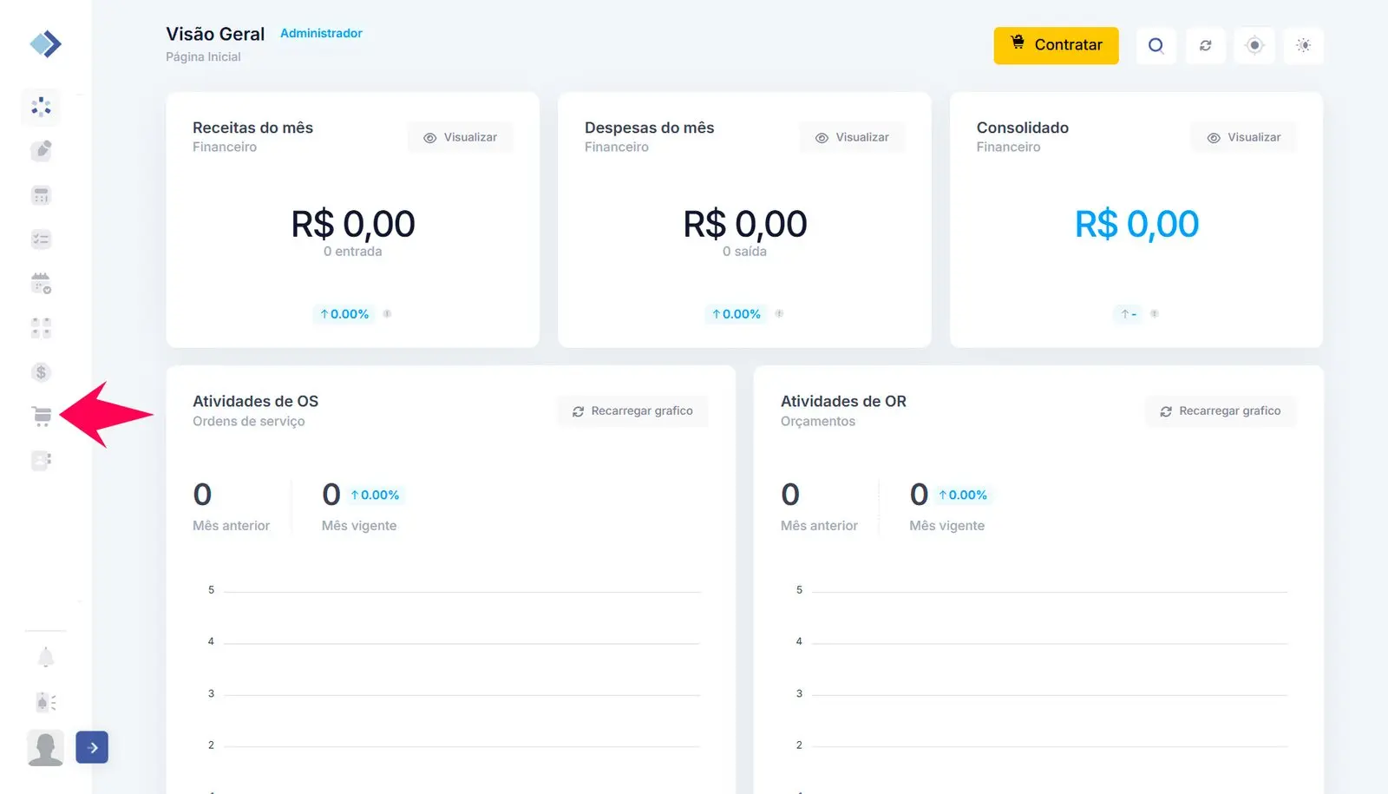
Task: Click the yellow Contratar button
Action: (x=1056, y=45)
